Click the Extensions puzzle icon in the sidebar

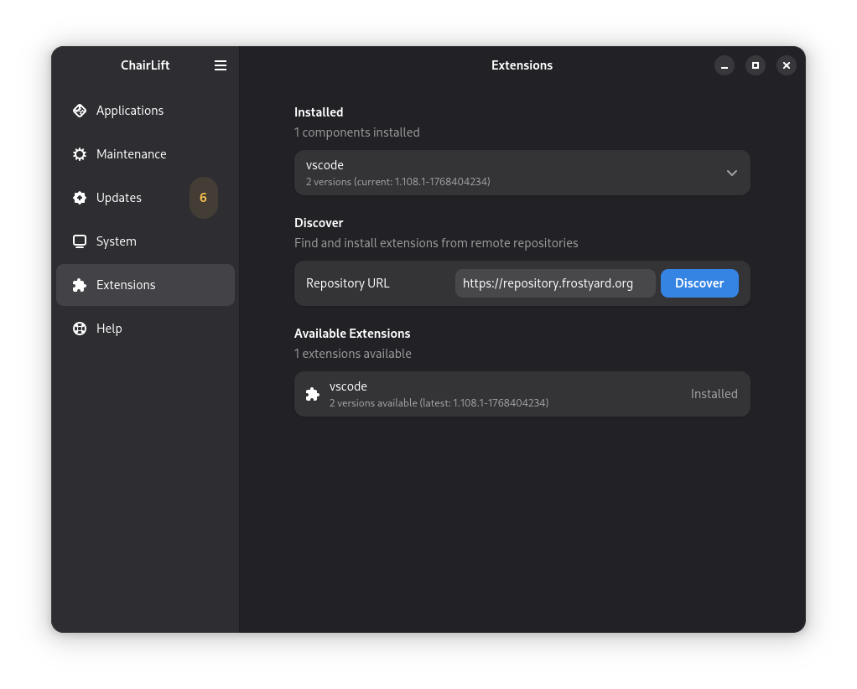tap(80, 285)
